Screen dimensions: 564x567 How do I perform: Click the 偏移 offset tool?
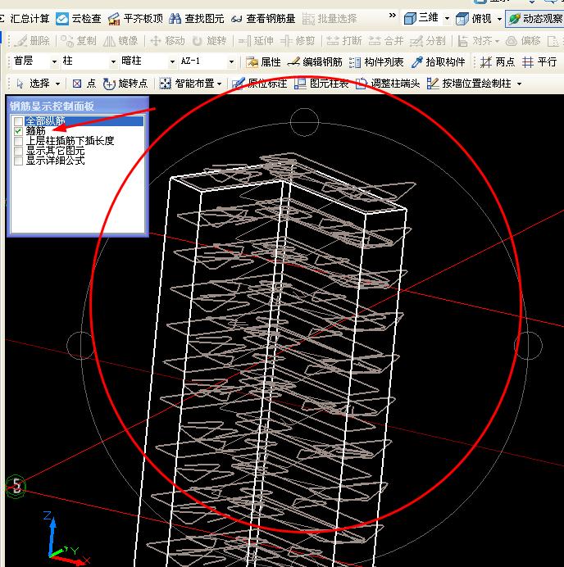click(x=523, y=41)
